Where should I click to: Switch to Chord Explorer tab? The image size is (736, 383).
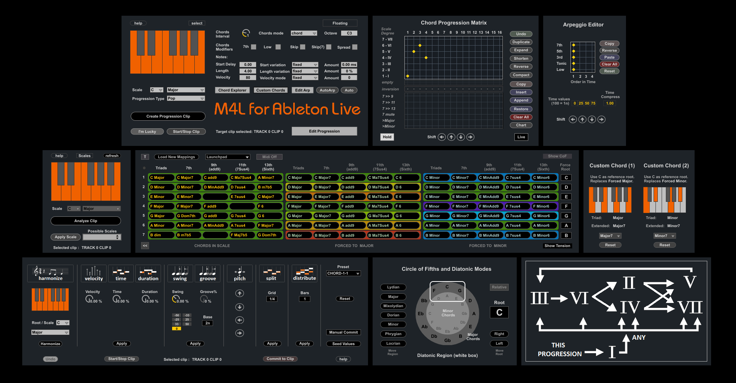pos(232,90)
